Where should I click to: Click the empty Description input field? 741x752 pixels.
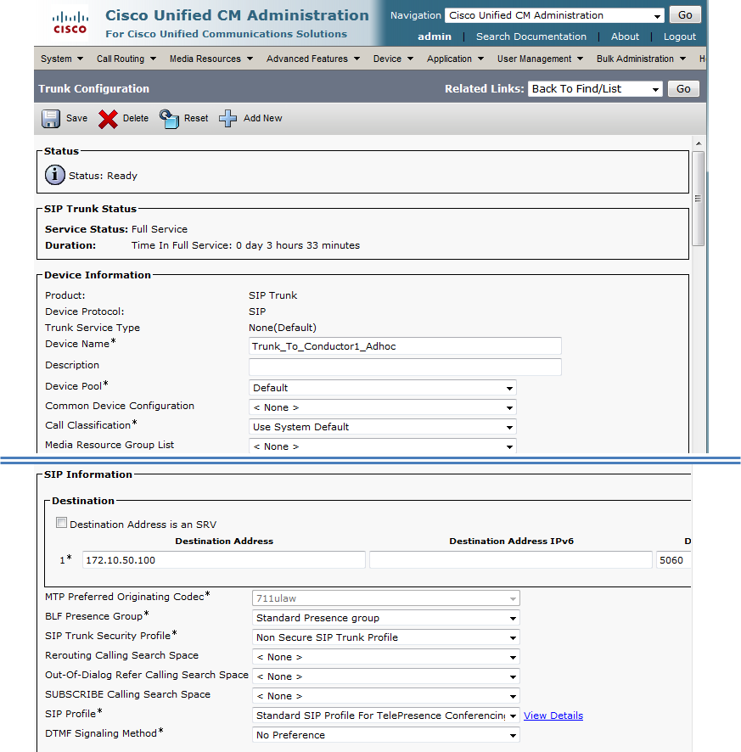click(405, 367)
